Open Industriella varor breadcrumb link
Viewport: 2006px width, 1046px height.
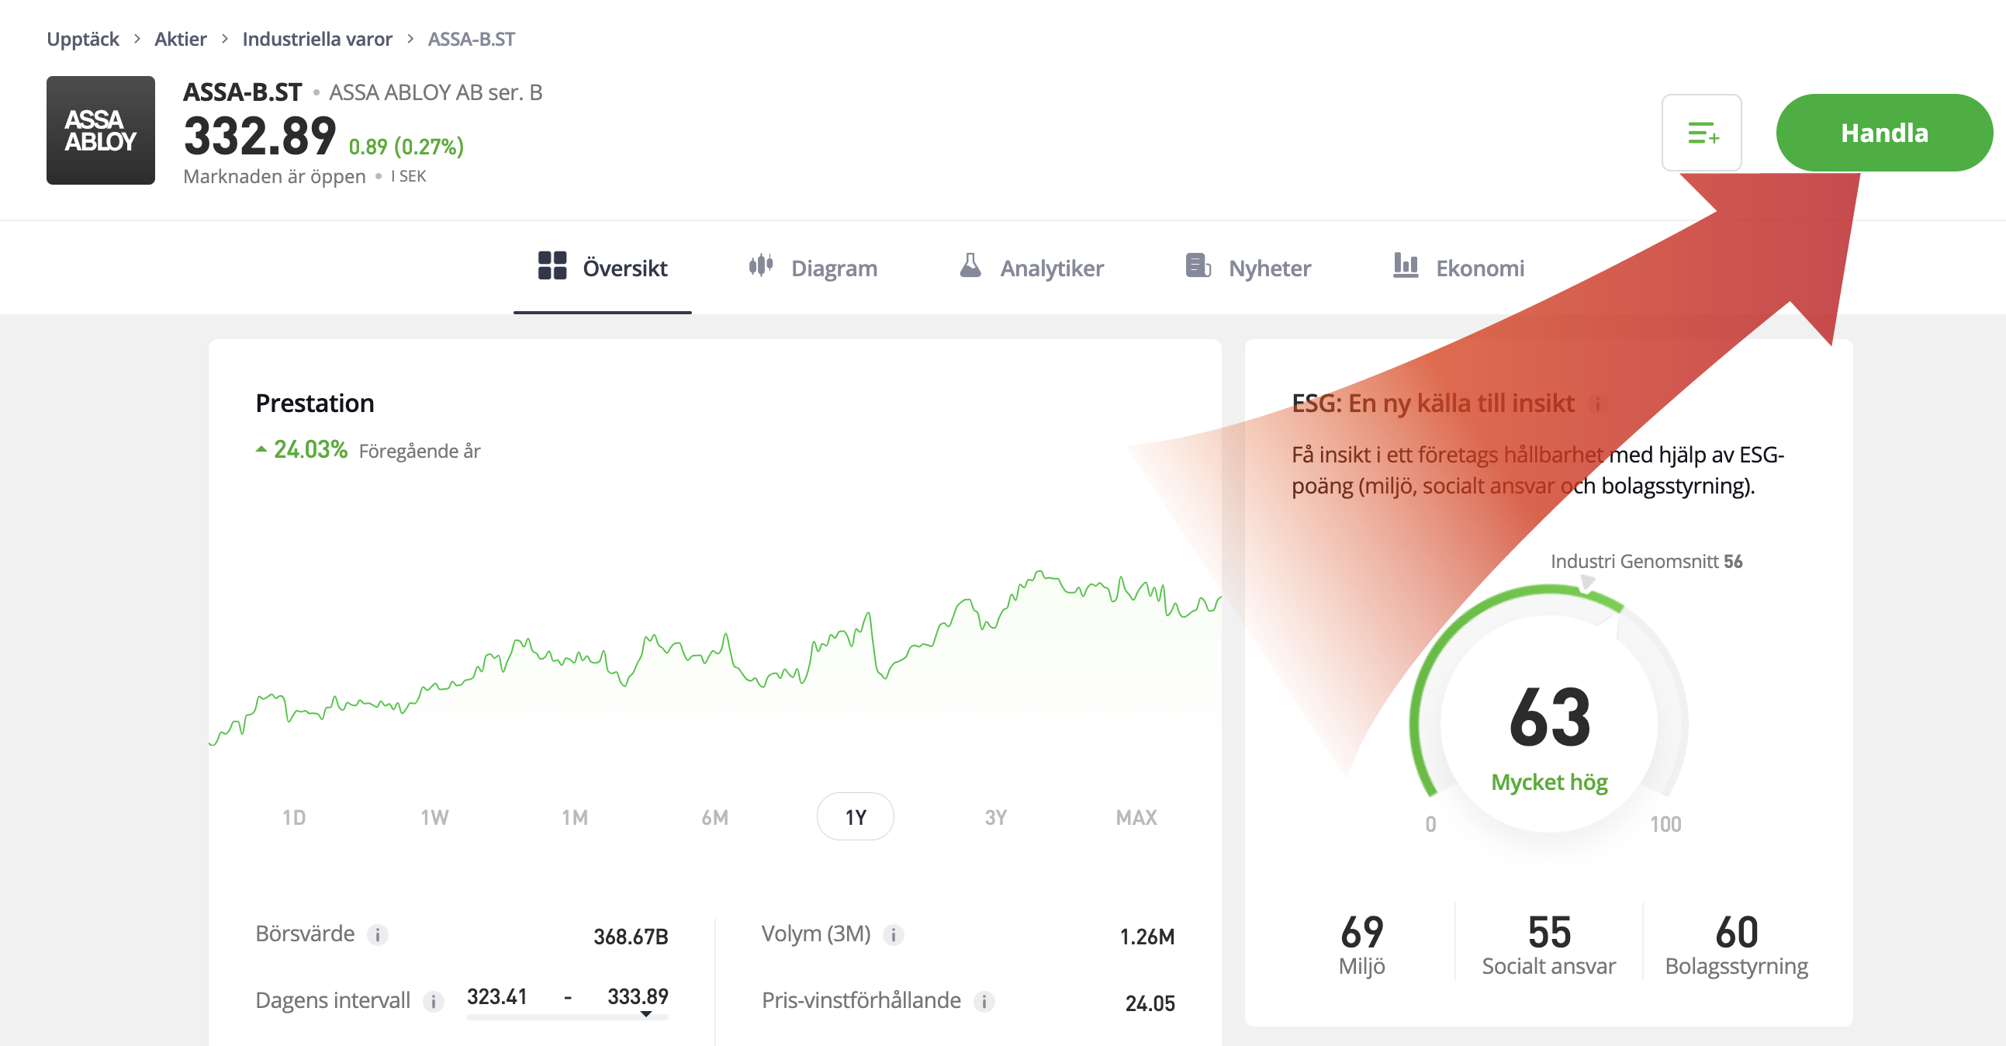pos(317,39)
